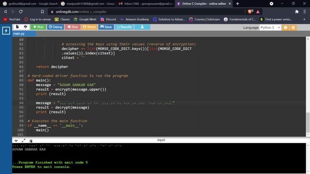
Task: Open Fundamentals of C... bookmark
Action: (240, 19)
